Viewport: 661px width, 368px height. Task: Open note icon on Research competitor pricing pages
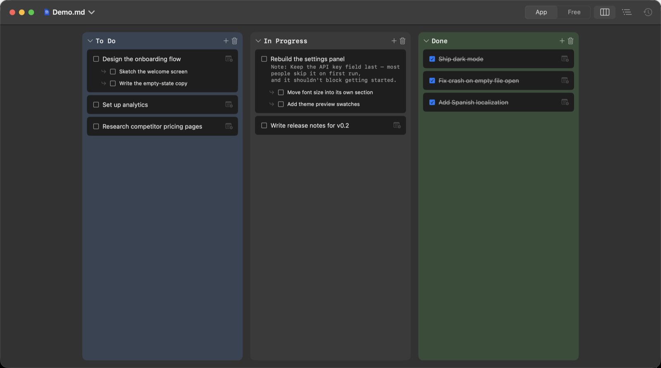[x=229, y=126]
